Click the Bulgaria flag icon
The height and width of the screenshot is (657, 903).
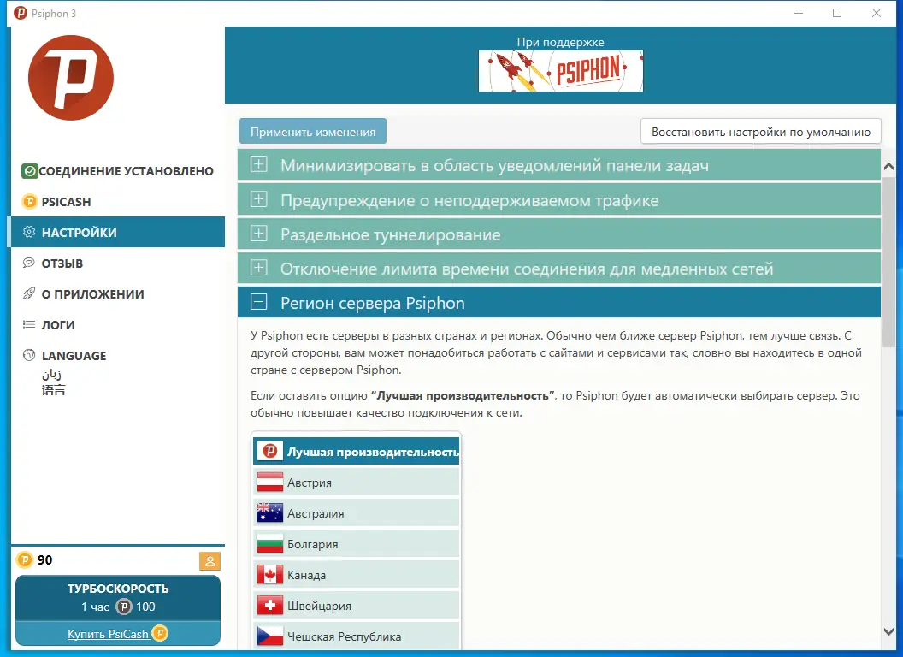point(270,543)
